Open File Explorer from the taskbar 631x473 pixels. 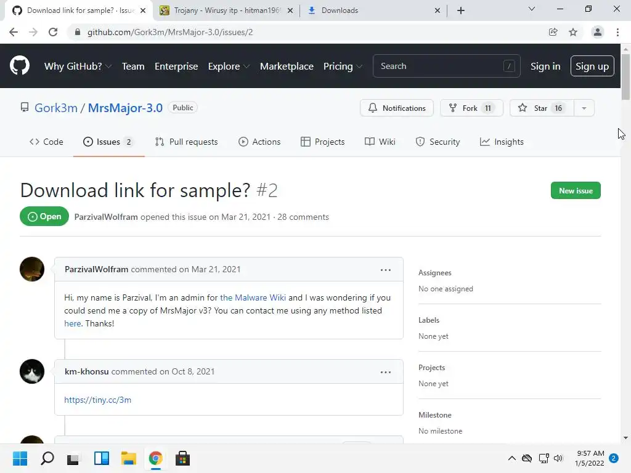tap(129, 458)
